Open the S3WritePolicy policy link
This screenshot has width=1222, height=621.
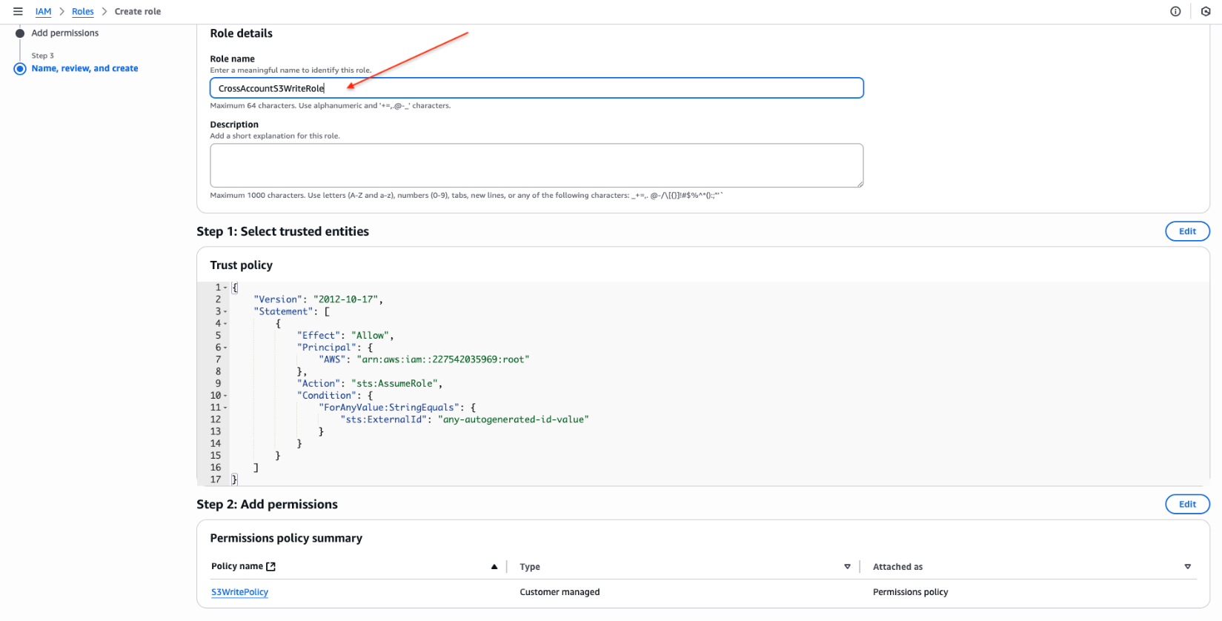click(239, 592)
